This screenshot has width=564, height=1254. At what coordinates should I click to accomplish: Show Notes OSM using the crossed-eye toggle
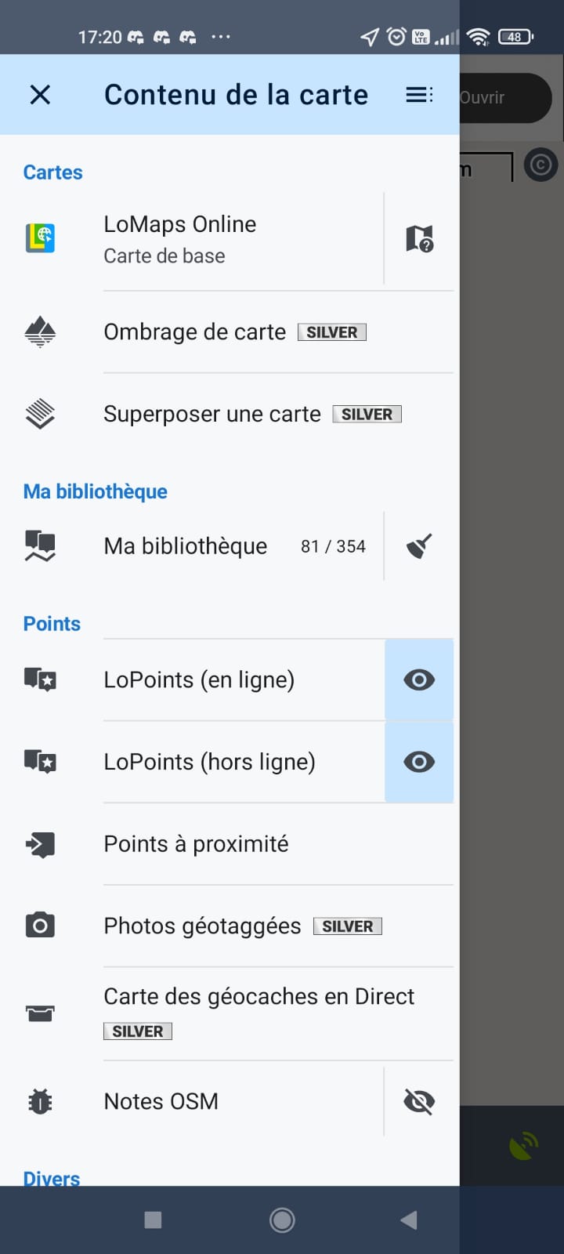pyautogui.click(x=419, y=1101)
